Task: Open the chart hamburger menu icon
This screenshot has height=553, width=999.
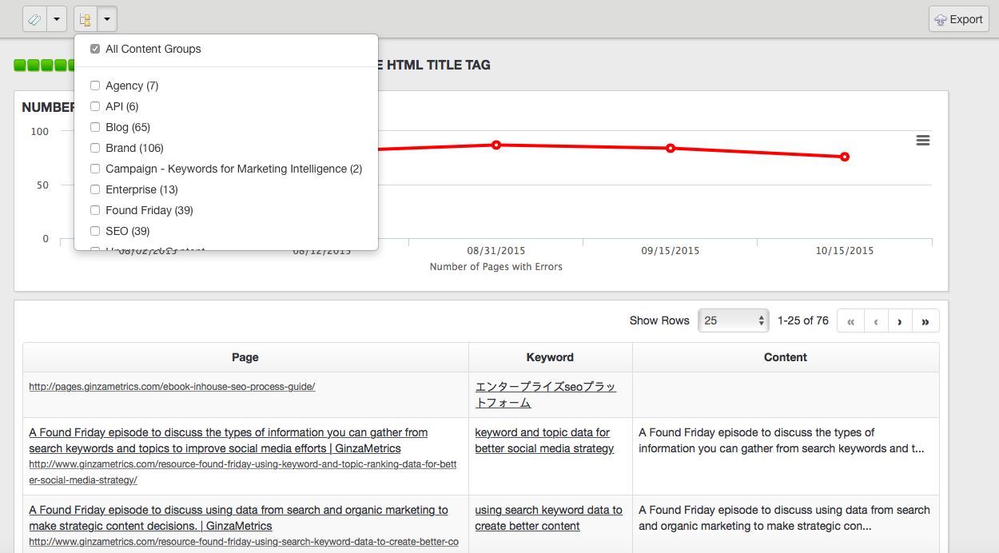Action: coord(922,141)
